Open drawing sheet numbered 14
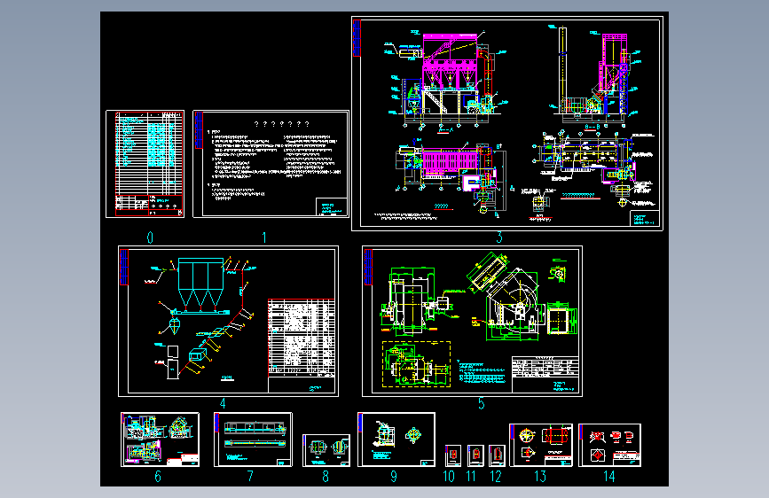 pos(609,445)
